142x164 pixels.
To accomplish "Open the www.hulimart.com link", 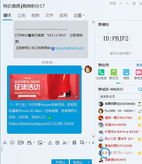I will click(x=70, y=48).
